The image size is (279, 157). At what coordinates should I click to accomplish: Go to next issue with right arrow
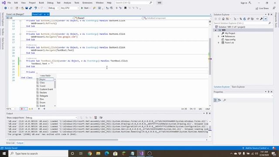[x=44, y=109]
